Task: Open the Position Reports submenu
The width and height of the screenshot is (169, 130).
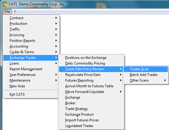Action: click(31, 41)
